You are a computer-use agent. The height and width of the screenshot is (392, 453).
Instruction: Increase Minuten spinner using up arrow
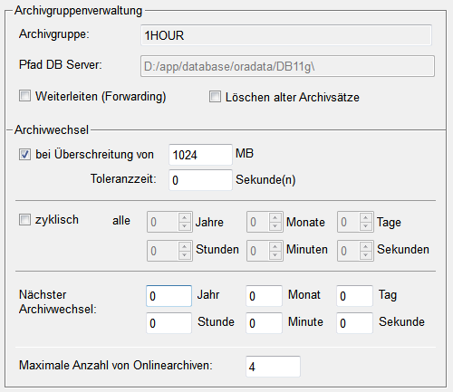[275, 246]
